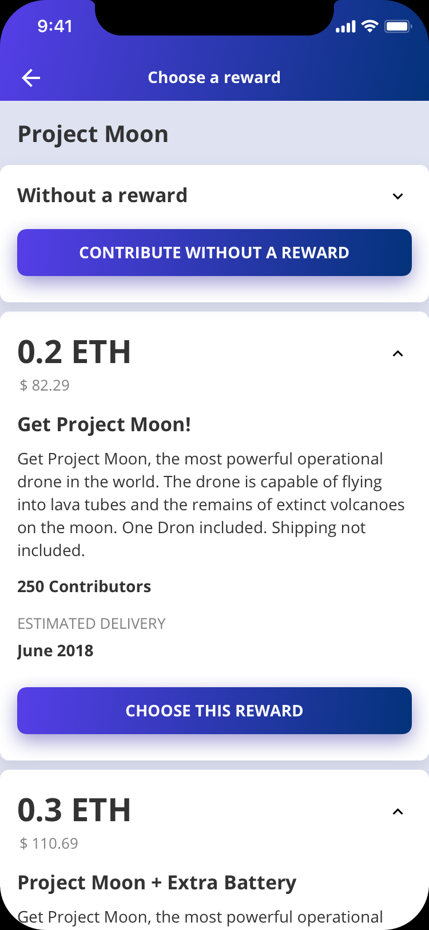This screenshot has width=429, height=930.
Task: Click the cellular signal strength icon
Action: coord(345,26)
